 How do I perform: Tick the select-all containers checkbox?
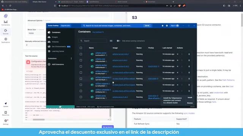[x=81, y=48]
